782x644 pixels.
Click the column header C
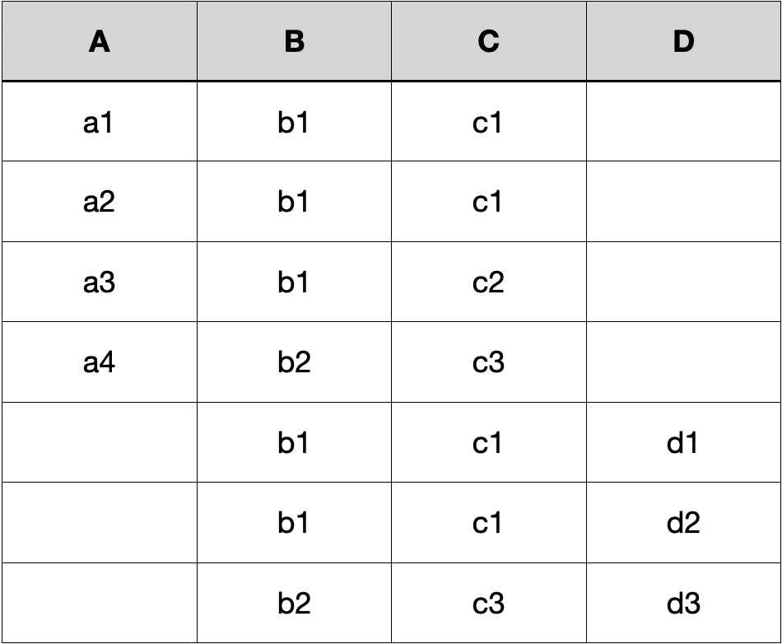click(x=488, y=42)
